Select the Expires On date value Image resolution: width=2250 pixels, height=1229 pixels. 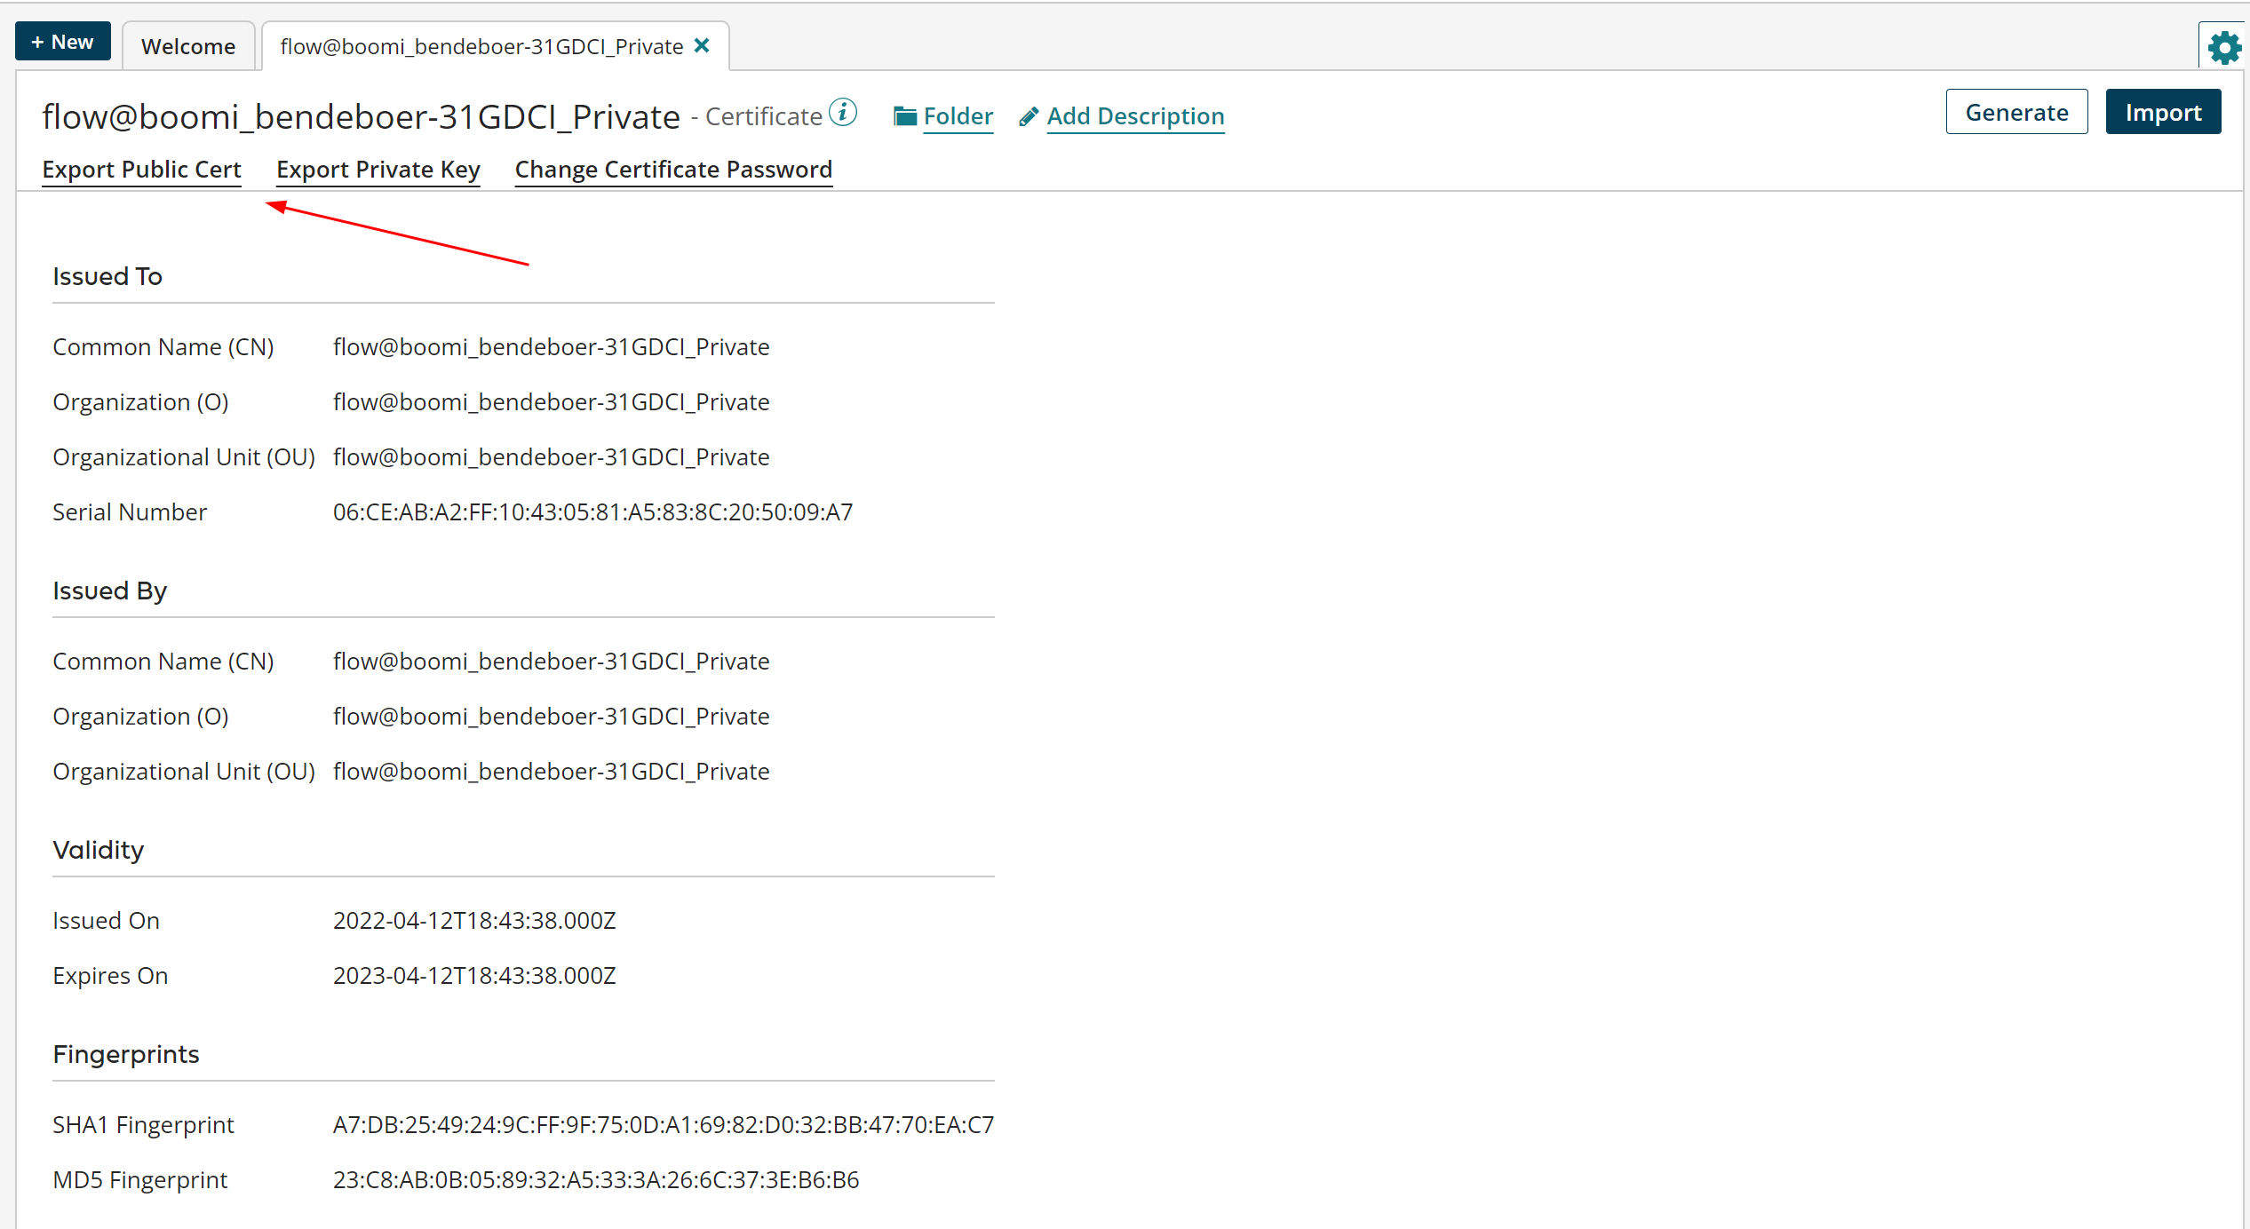[474, 975]
